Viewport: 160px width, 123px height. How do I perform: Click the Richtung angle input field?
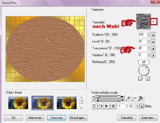(x=144, y=62)
